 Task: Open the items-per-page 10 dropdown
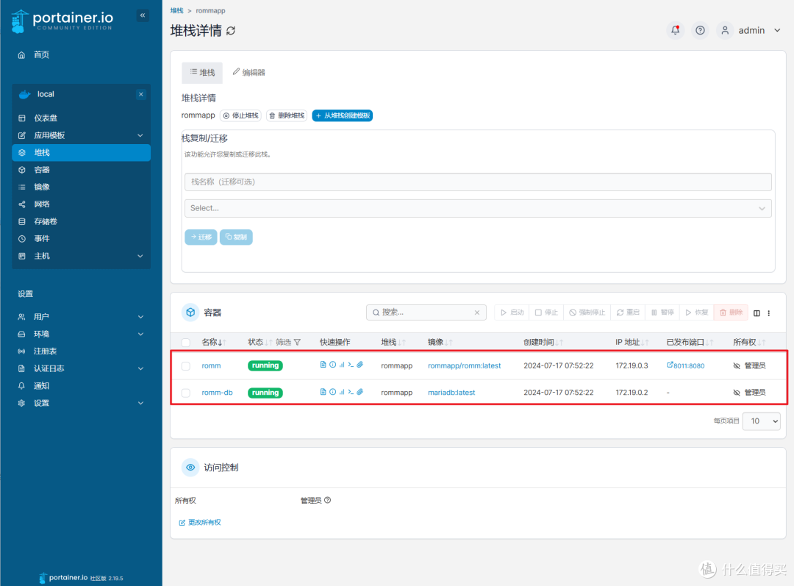click(761, 421)
